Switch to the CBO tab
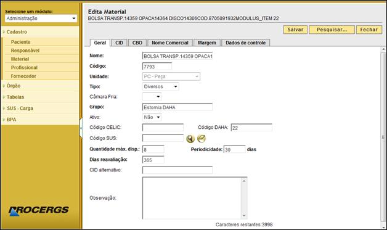Viewport: 387px width, 230px height. coord(137,43)
